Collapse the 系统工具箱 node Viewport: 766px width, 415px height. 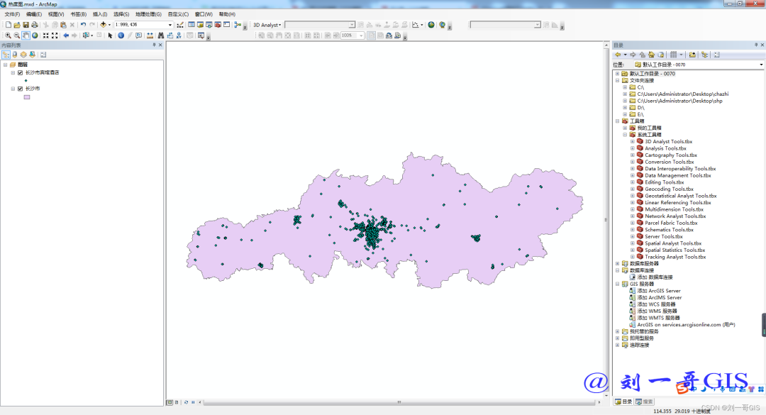625,135
